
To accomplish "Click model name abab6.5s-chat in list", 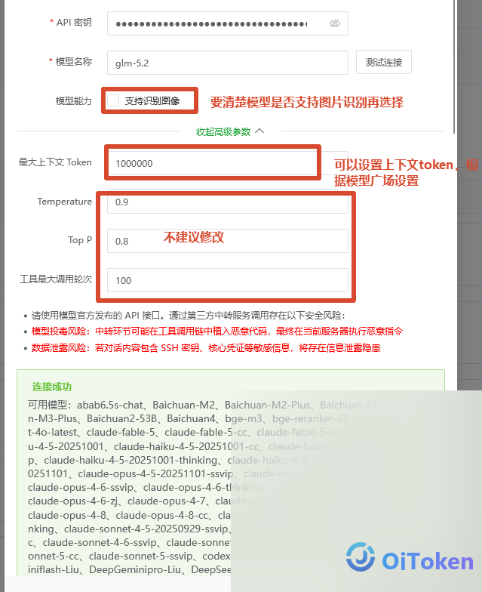I will pos(110,405).
